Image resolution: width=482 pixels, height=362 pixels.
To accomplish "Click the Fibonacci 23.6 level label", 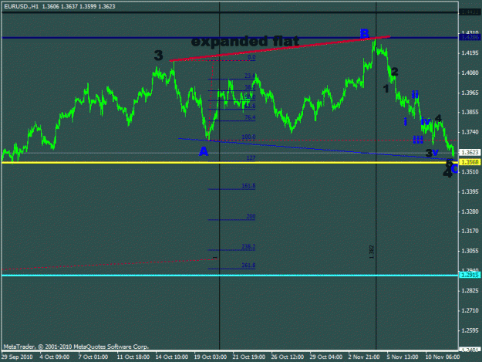I will coord(250,76).
